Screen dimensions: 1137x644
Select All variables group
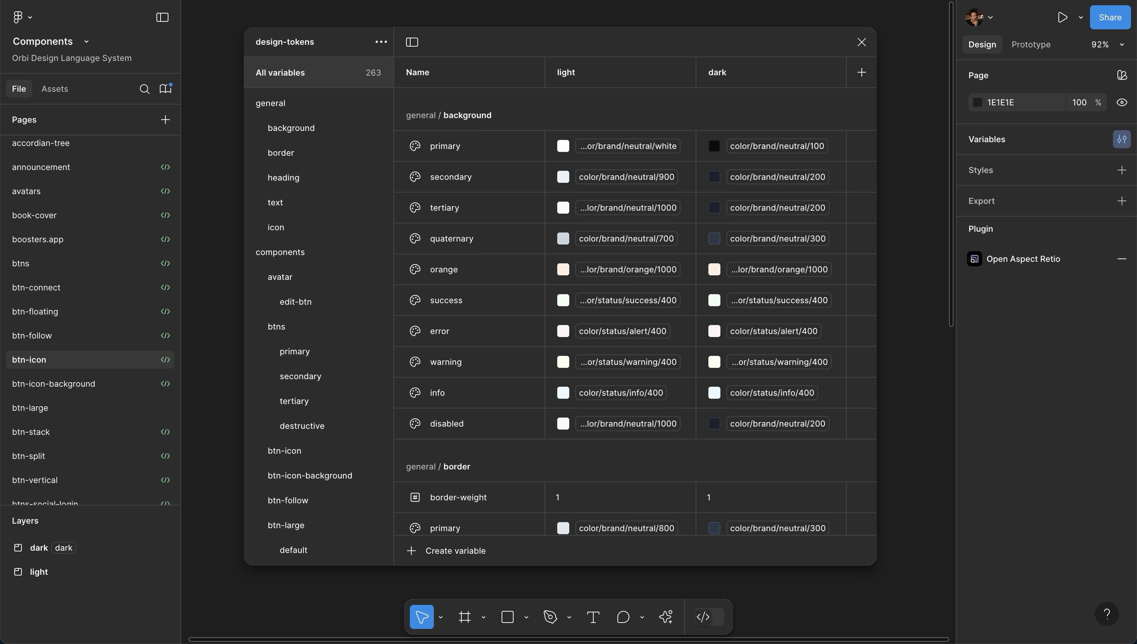tap(318, 73)
